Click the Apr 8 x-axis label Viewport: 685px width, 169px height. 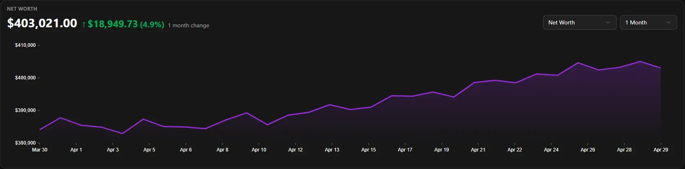point(223,150)
